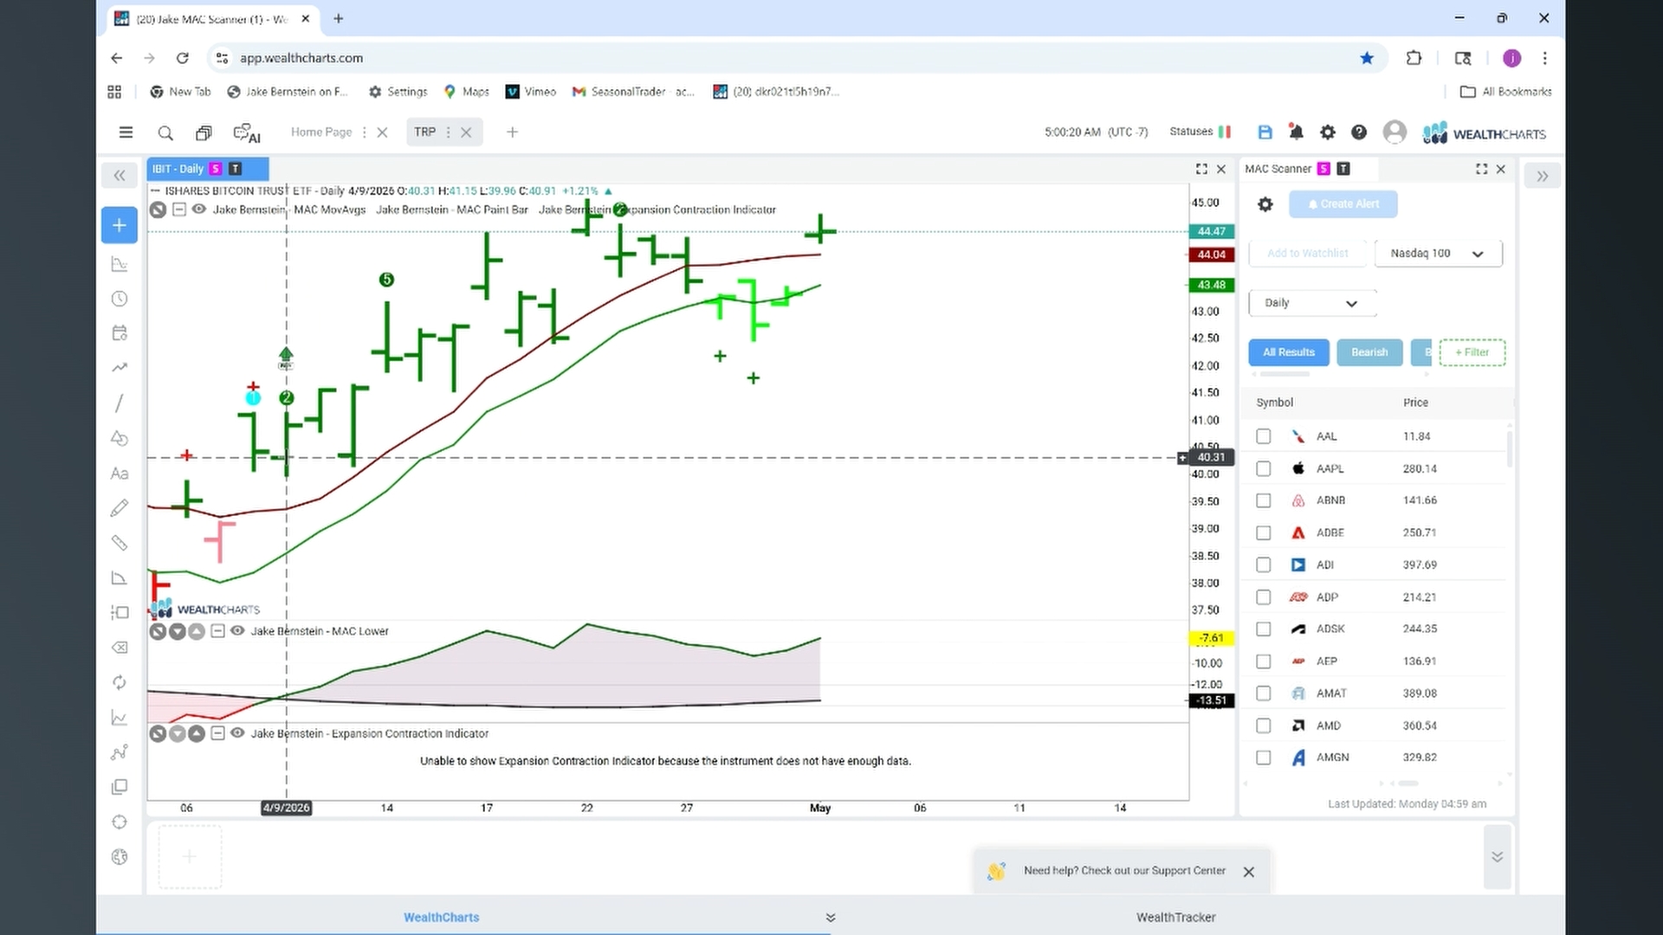
Task: Click the + Filter button
Action: click(1472, 352)
